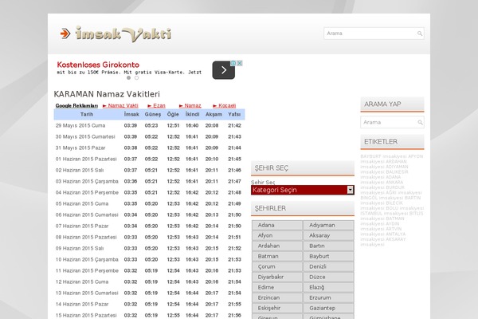The width and height of the screenshot is (478, 319).
Task: Open the ad info icon
Action: [x=233, y=63]
